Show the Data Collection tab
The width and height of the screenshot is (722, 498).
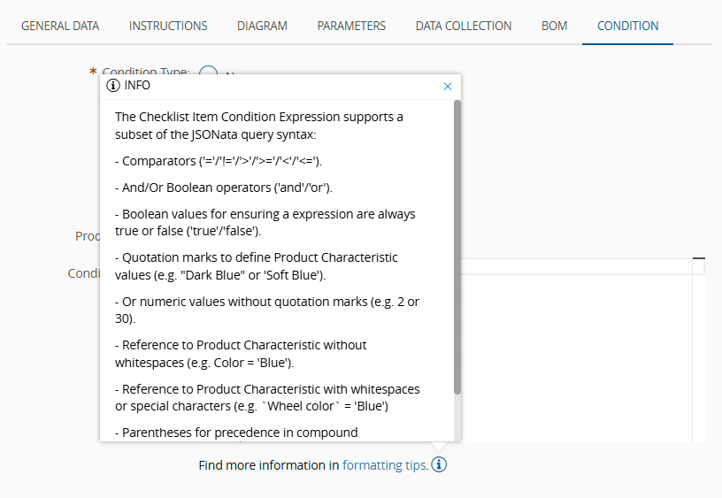point(464,26)
